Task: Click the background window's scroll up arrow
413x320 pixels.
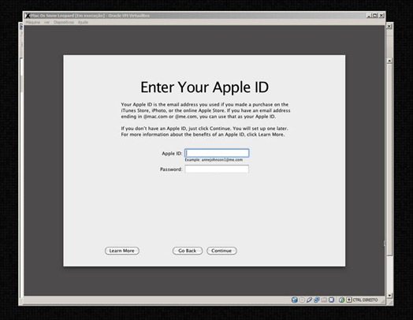Action: pos(389,61)
